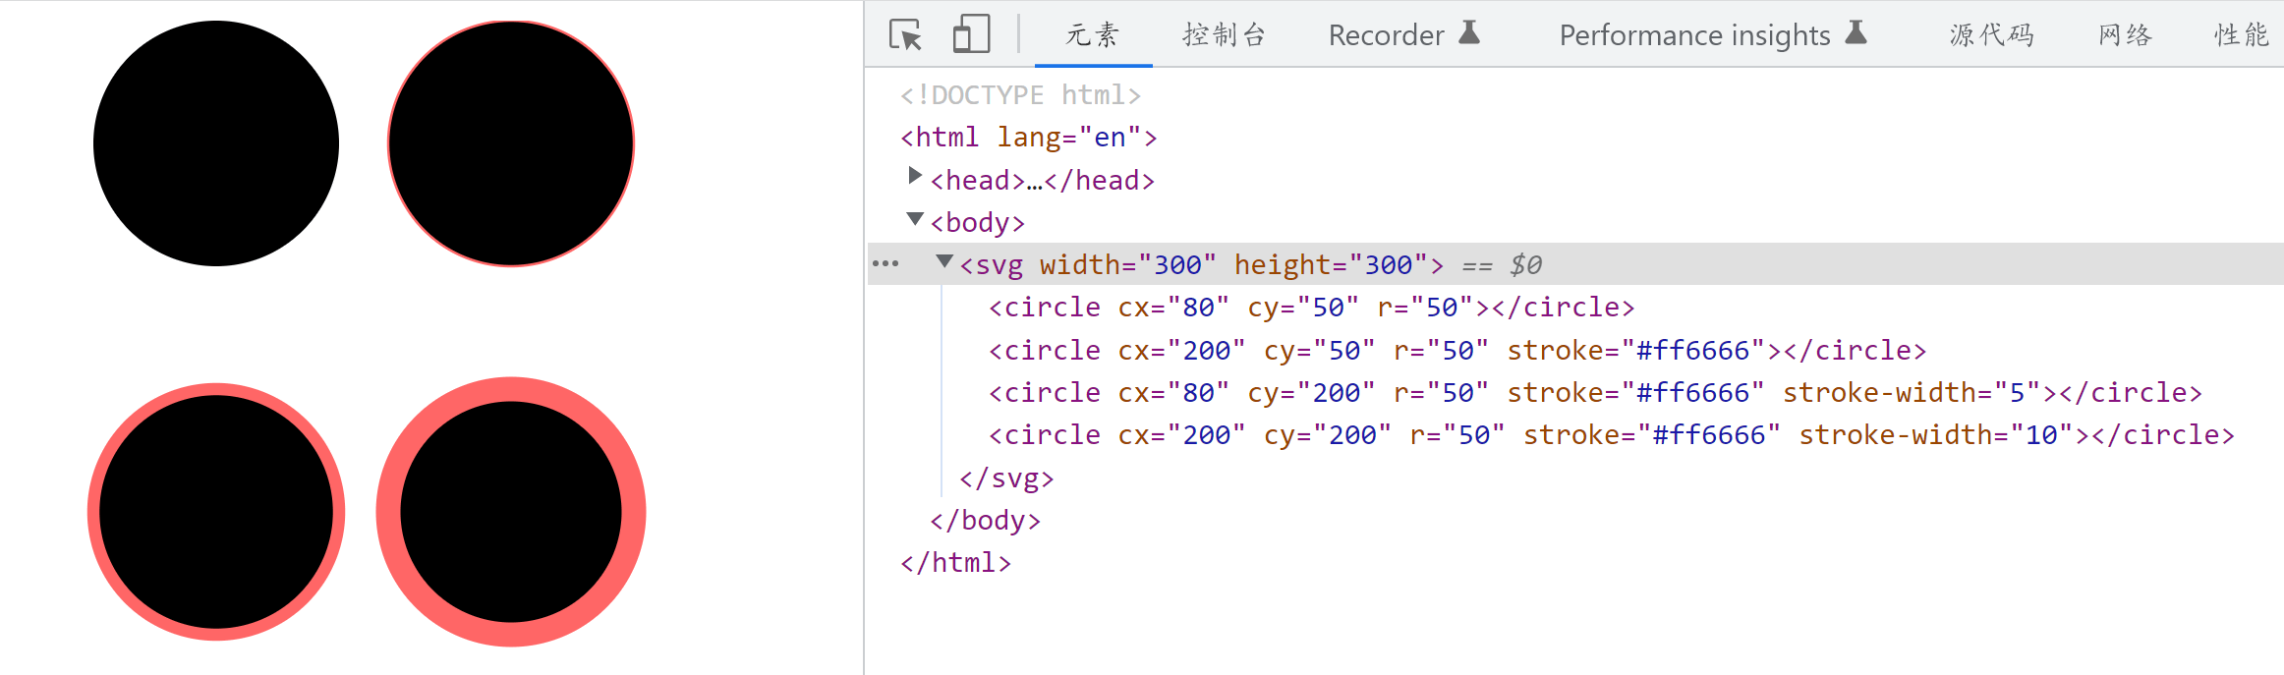Select the closing </body> tag line
Screen dimensions: 2284x675
[x=985, y=520]
